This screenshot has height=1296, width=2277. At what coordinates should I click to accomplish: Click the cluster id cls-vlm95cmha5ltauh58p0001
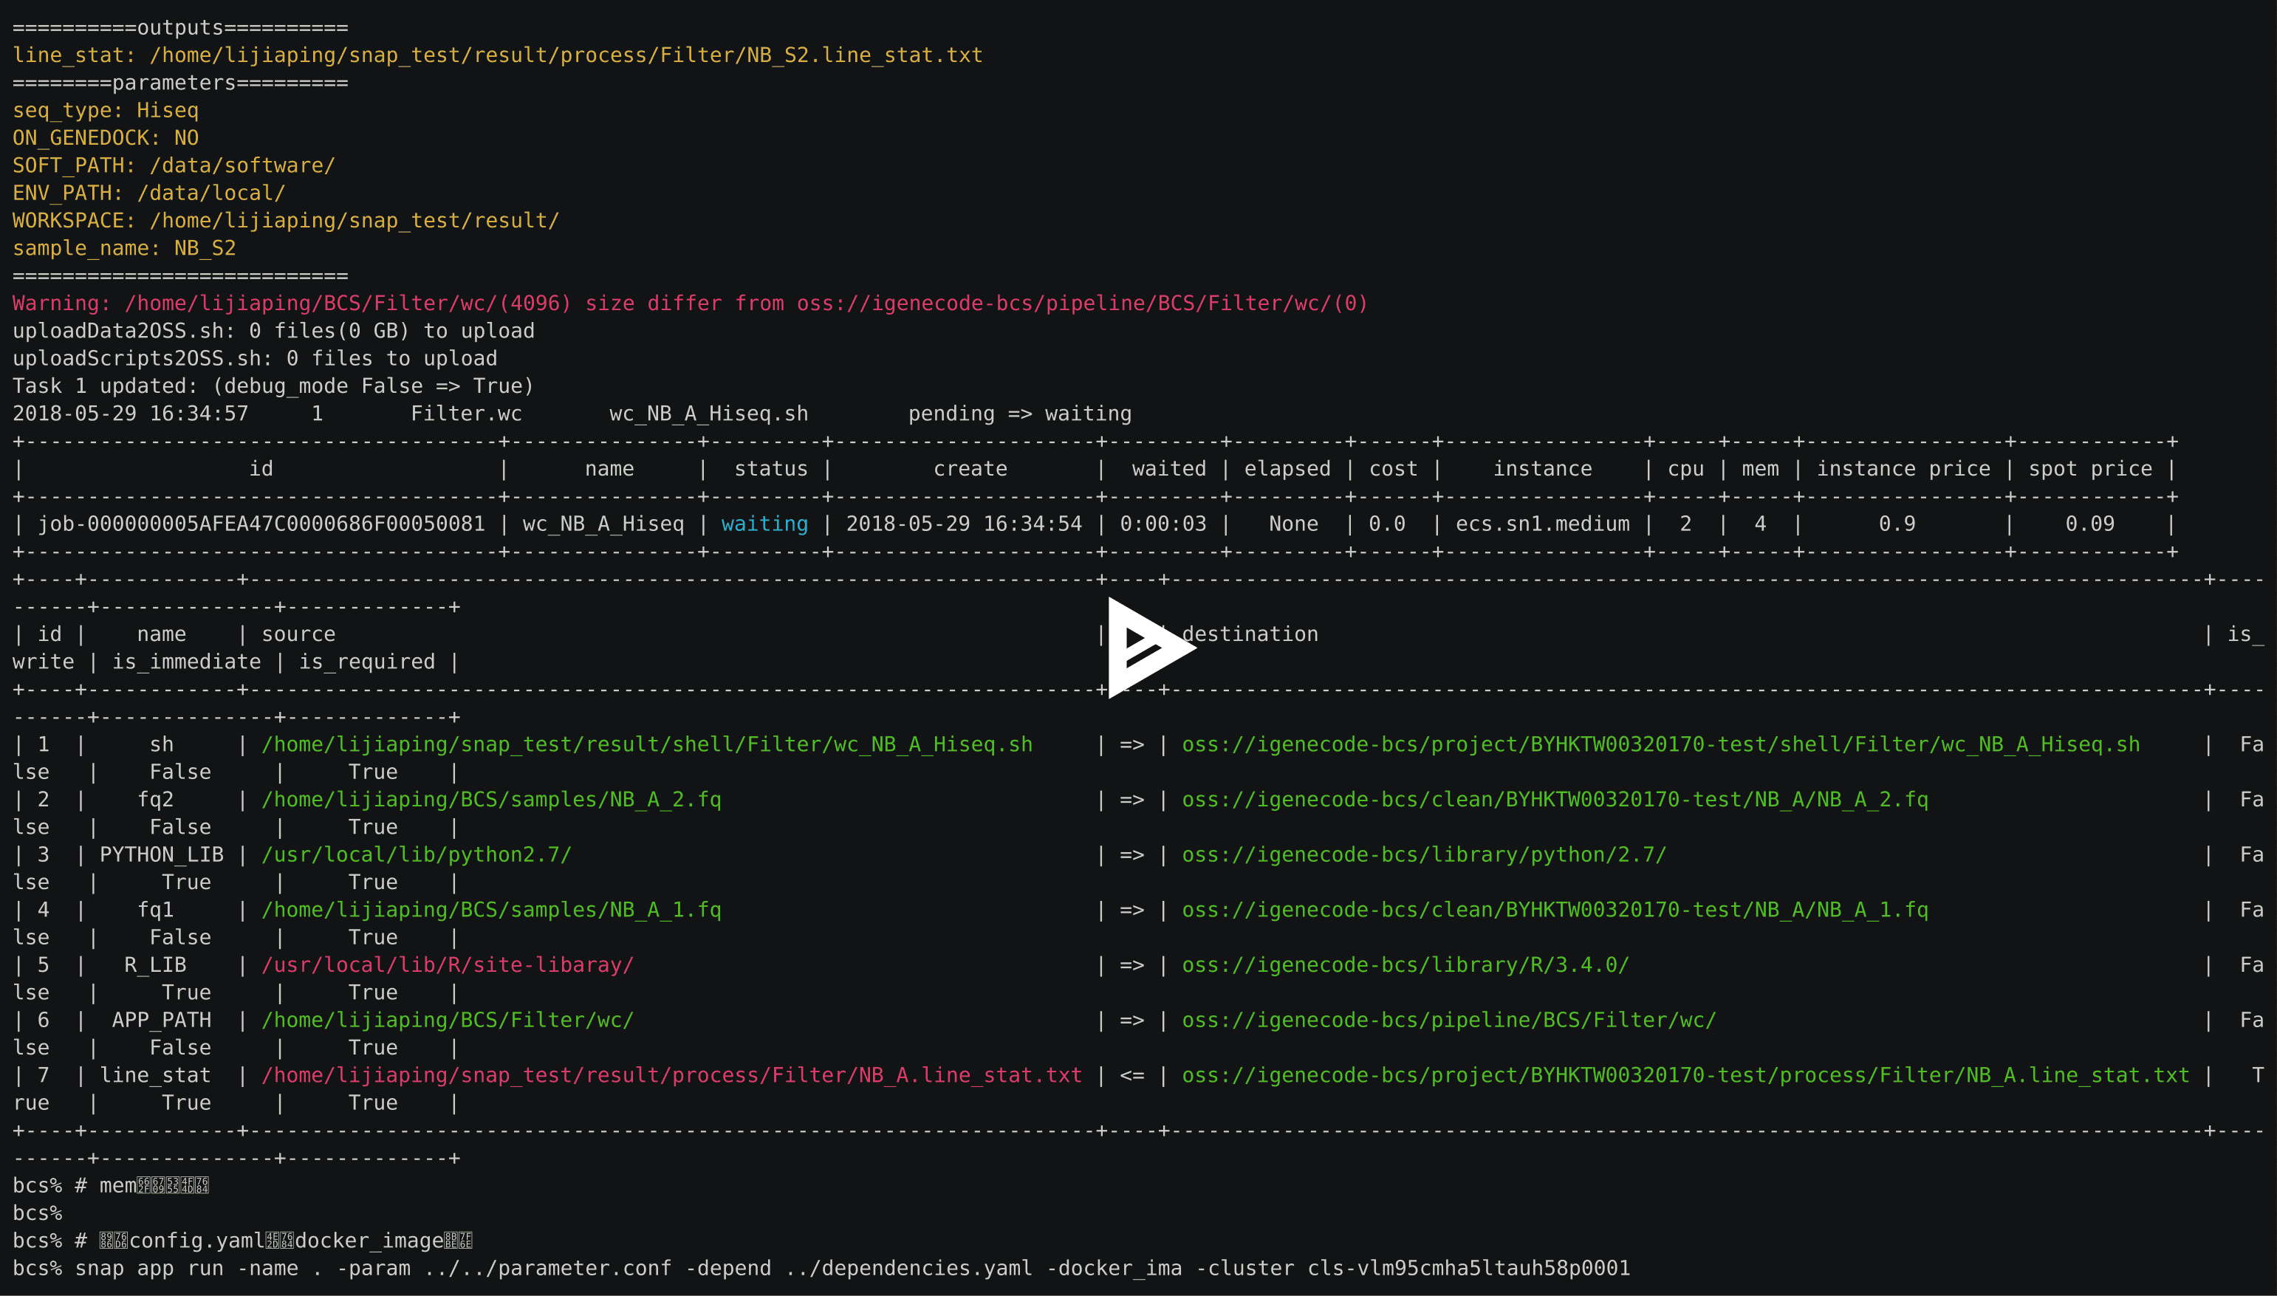(x=1469, y=1269)
